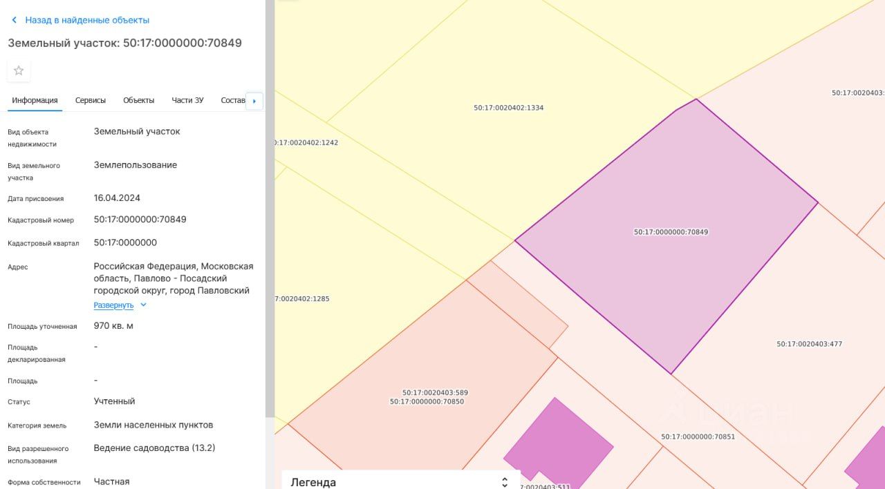The height and width of the screenshot is (489, 885).
Task: Click map label 50:17:0000000:70850
Action: (x=427, y=401)
